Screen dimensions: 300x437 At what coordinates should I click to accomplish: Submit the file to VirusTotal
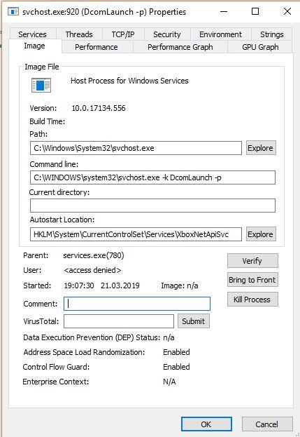pos(193,321)
